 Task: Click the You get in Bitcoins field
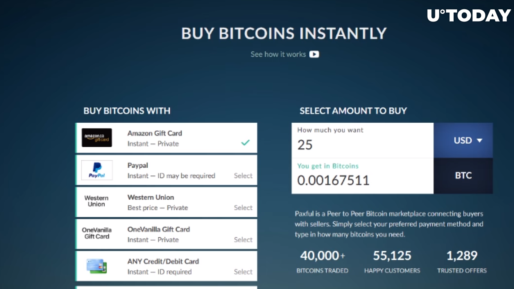pyautogui.click(x=362, y=176)
